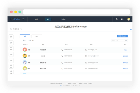Image resolution: width=140 pixels, height=93 pixels.
Task: Click the blue three-dots more icon
Action: [x=131, y=30]
